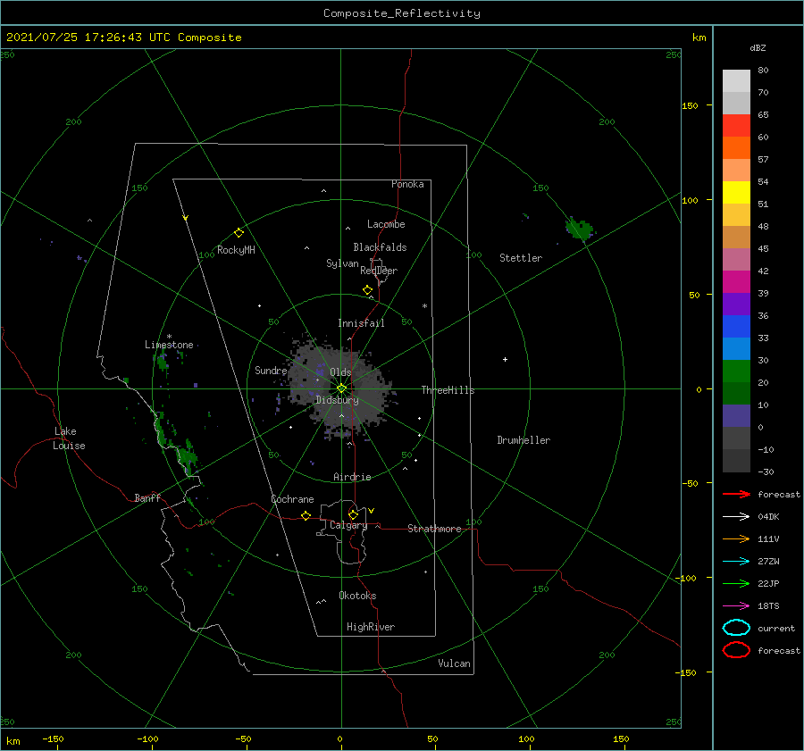Click the Sylvan label
The height and width of the screenshot is (751, 804).
342,263
